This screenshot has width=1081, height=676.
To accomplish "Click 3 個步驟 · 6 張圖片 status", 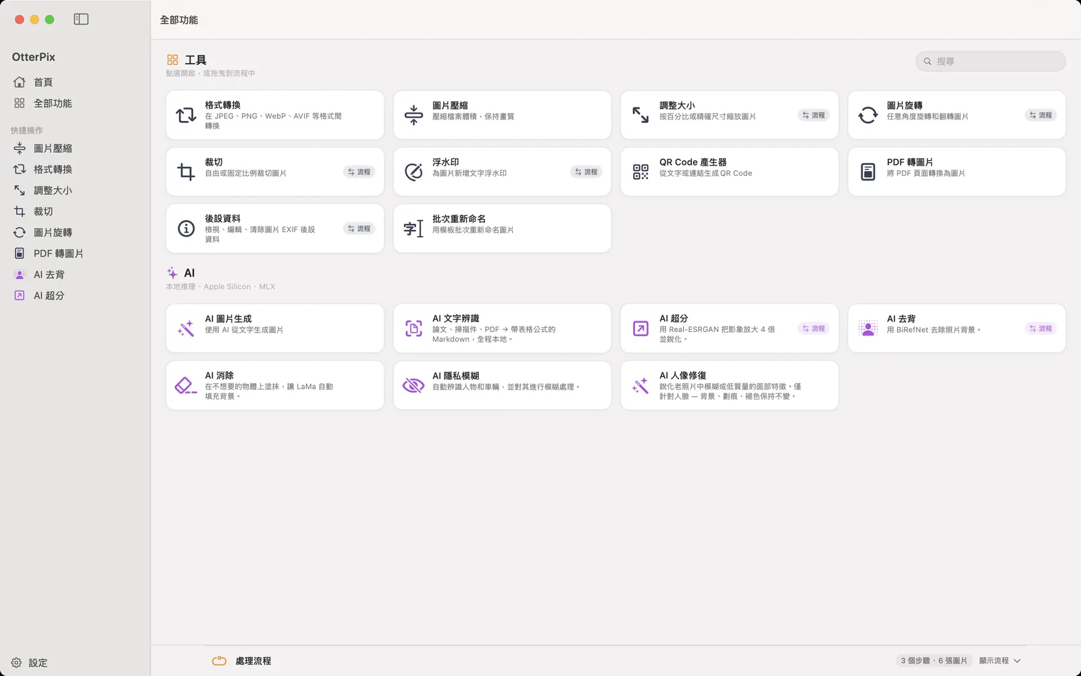I will click(934, 660).
